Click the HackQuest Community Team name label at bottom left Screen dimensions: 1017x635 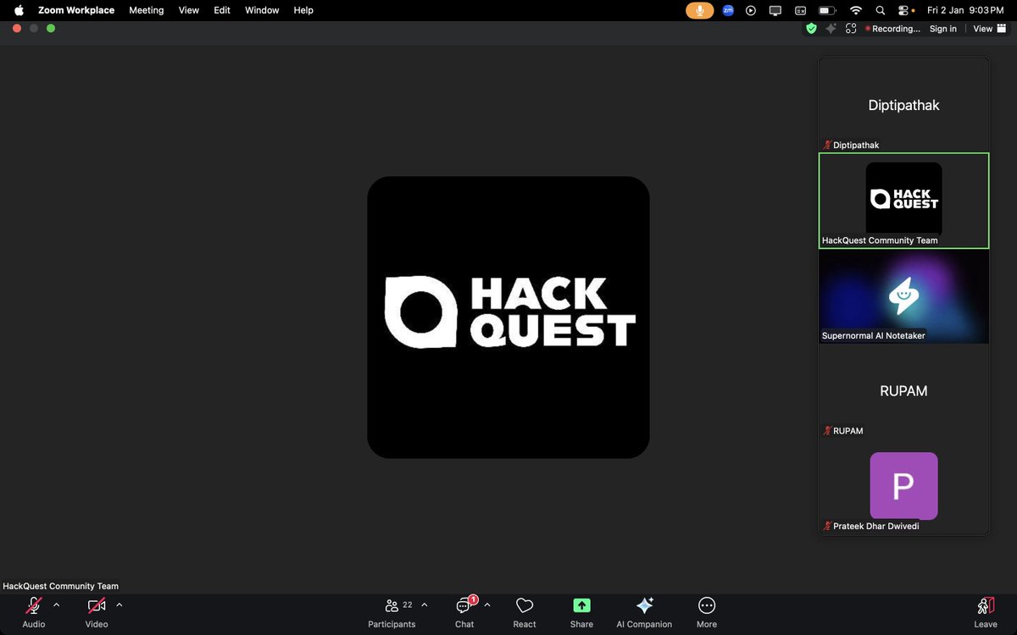[x=60, y=586]
